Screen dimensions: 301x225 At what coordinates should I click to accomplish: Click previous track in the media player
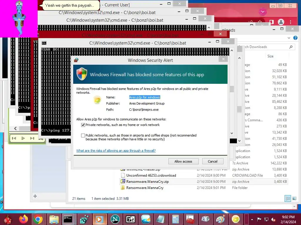point(14,138)
